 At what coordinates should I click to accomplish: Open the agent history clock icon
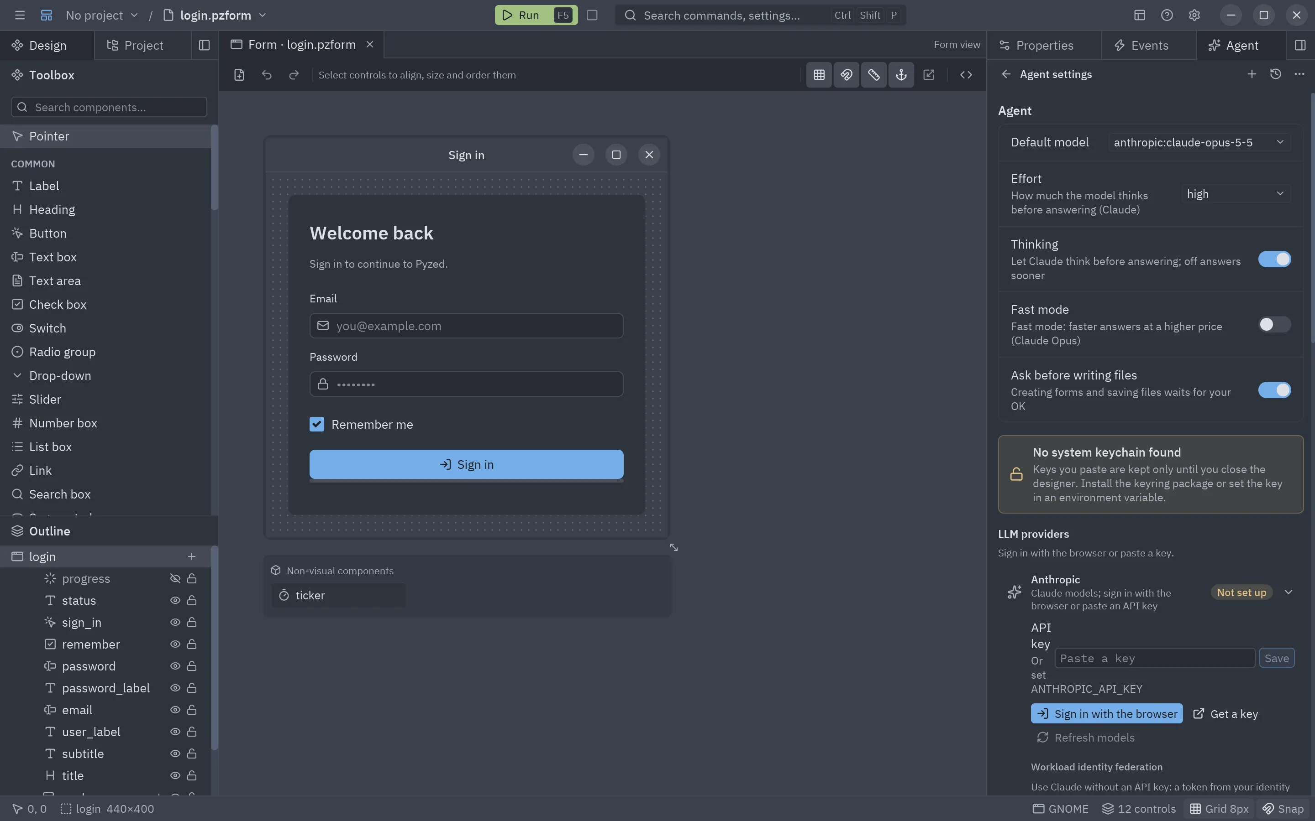pyautogui.click(x=1275, y=74)
